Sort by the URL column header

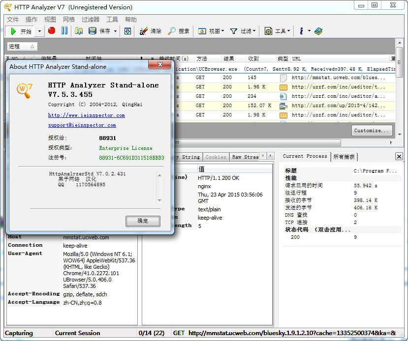[x=340, y=58]
